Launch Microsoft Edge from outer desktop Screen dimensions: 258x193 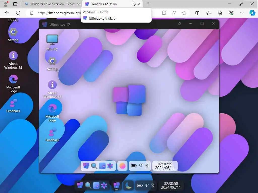pyautogui.click(x=13, y=84)
